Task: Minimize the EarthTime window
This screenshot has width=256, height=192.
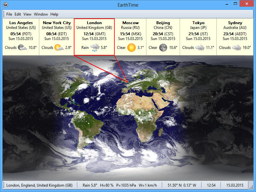Action: (x=227, y=4)
